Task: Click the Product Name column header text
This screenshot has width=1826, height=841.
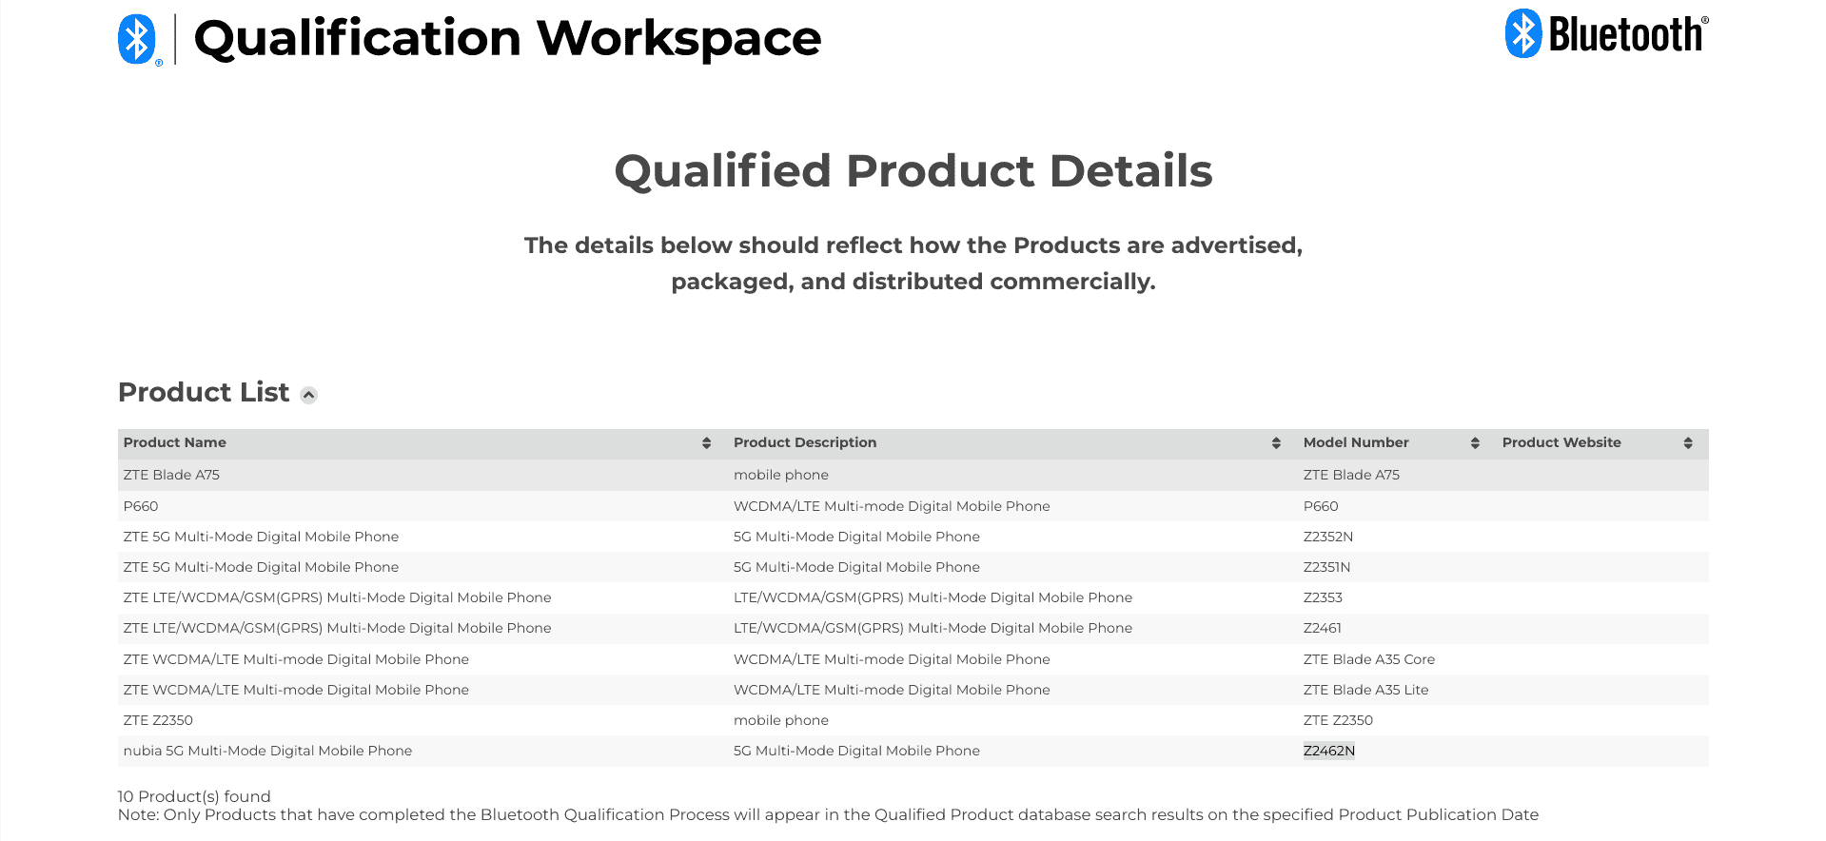Action: pyautogui.click(x=175, y=442)
